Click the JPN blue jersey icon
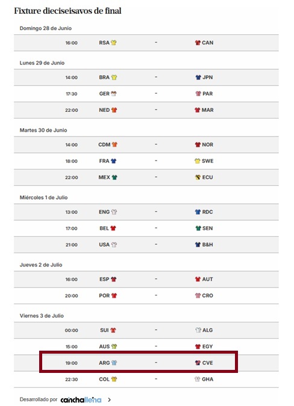294x406 pixels. (198, 78)
